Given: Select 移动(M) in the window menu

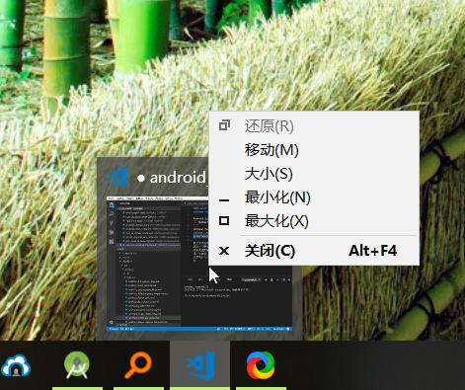Looking at the screenshot, I should (314, 150).
